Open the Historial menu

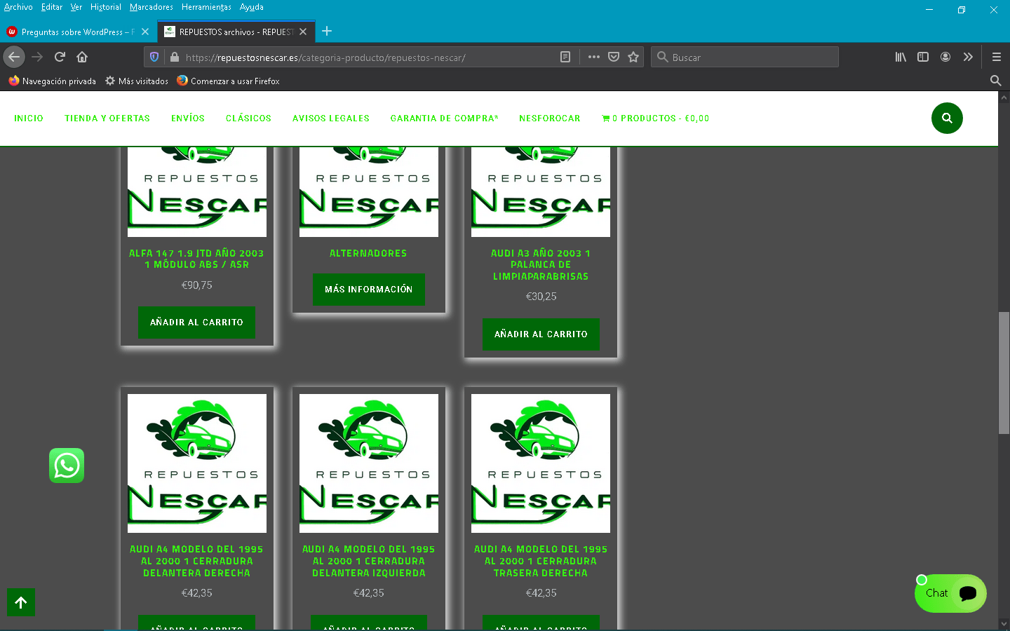point(106,7)
